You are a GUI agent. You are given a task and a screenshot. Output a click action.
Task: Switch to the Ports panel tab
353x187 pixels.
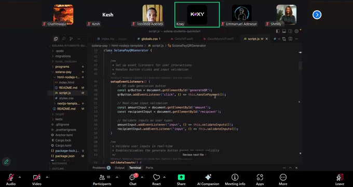[x=150, y=168]
